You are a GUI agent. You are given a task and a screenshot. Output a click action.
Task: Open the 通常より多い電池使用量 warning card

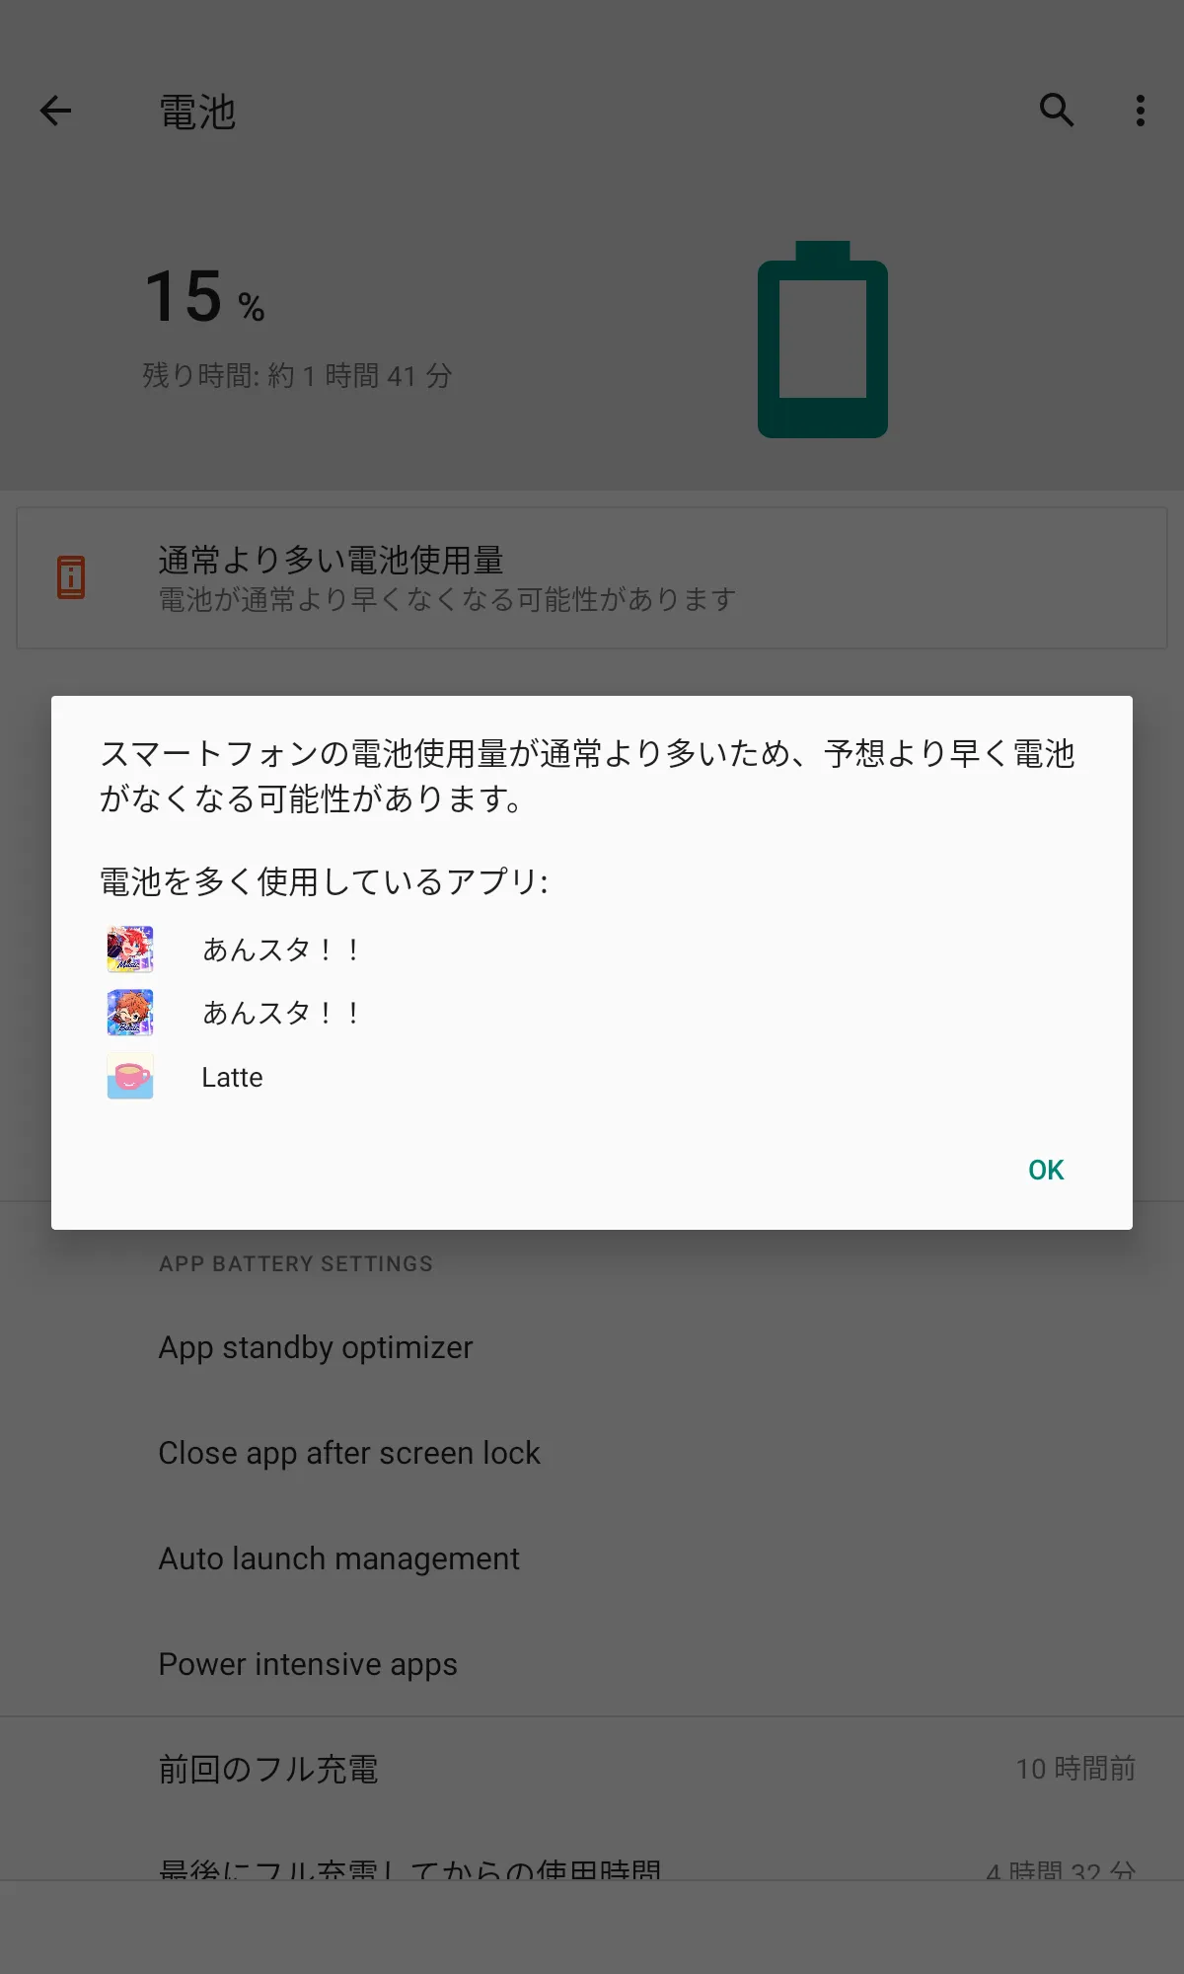592,578
